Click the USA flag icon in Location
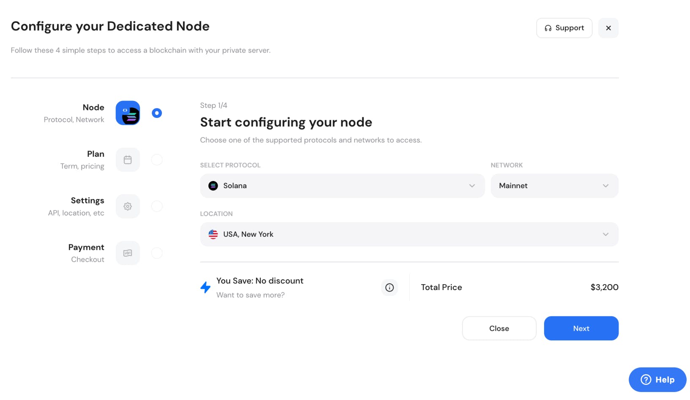The width and height of the screenshot is (690, 400). 213,234
